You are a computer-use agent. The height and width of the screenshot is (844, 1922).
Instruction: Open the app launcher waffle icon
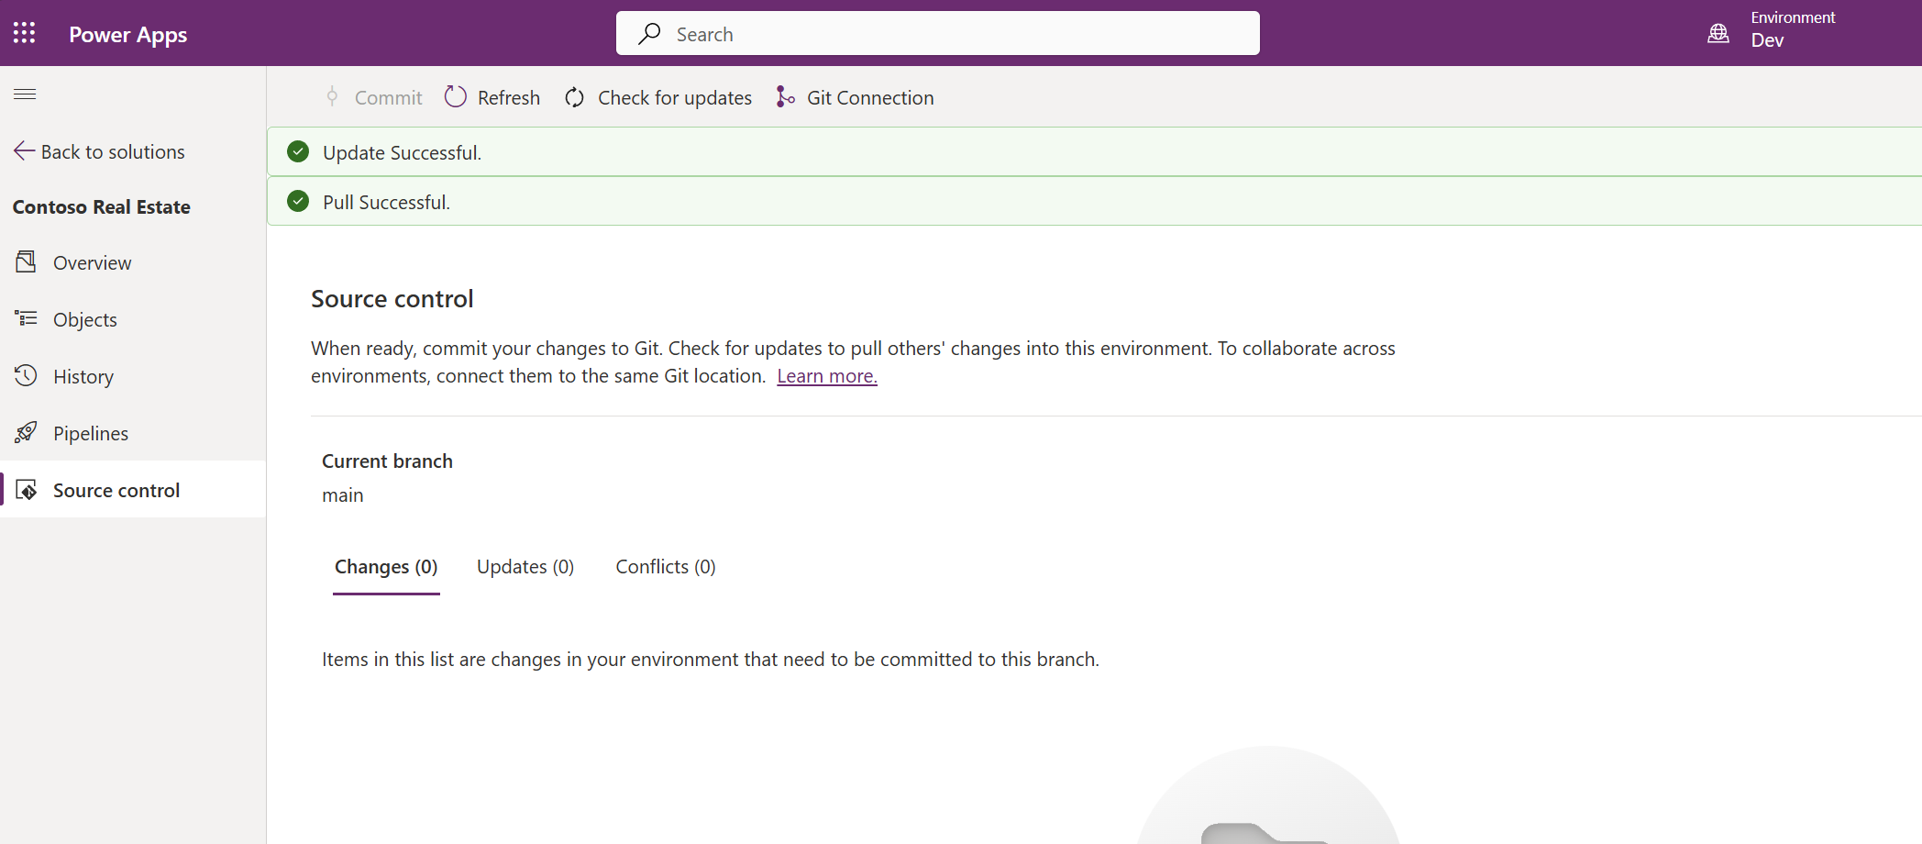pyautogui.click(x=25, y=34)
